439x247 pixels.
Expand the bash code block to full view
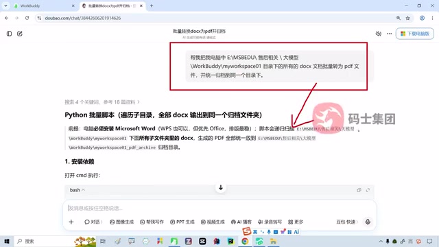coord(368,190)
